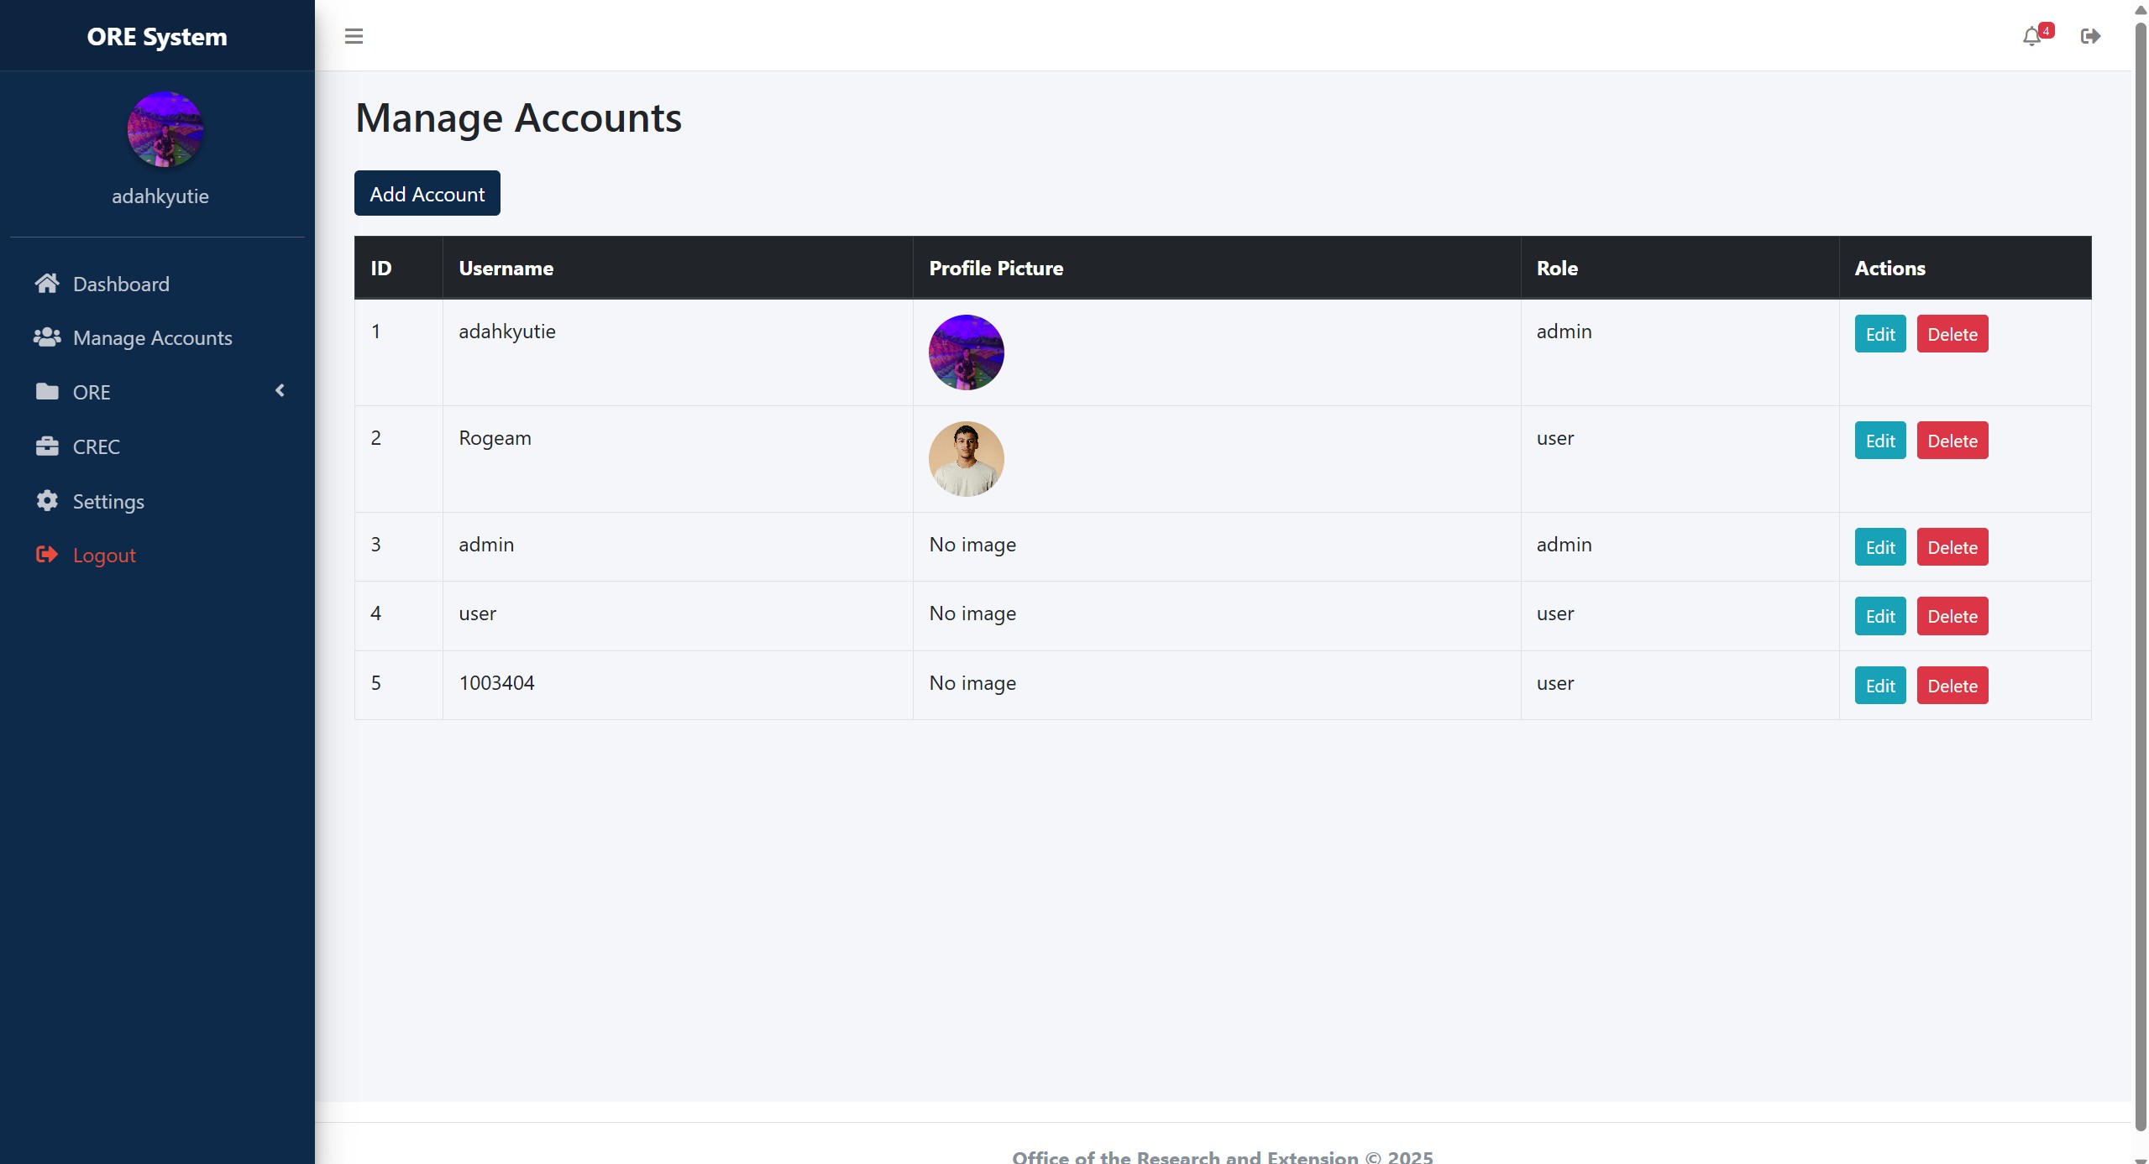This screenshot has height=1164, width=2149.
Task: Click the sidebar user avatar image
Action: click(x=165, y=129)
